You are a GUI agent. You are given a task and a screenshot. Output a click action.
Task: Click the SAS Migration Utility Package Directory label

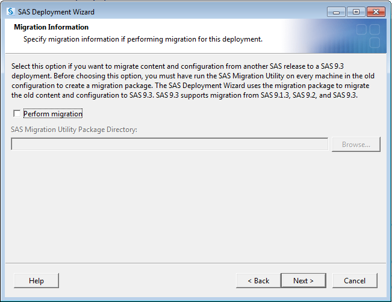(74, 129)
